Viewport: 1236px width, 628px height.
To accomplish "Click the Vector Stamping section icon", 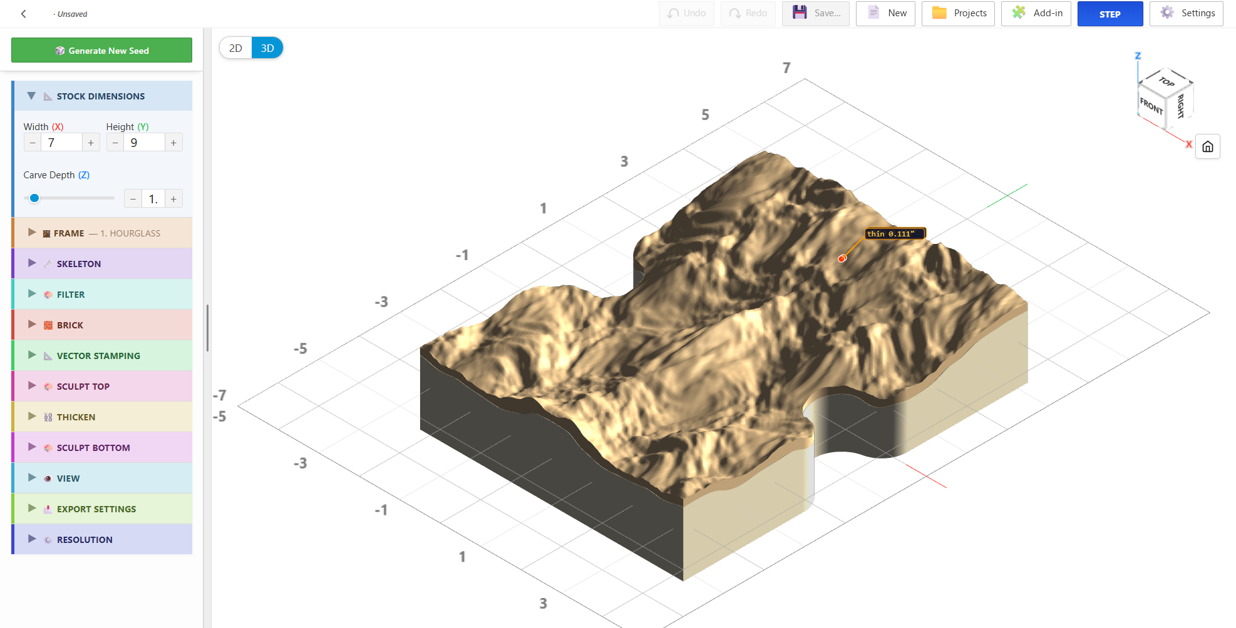I will click(x=48, y=356).
